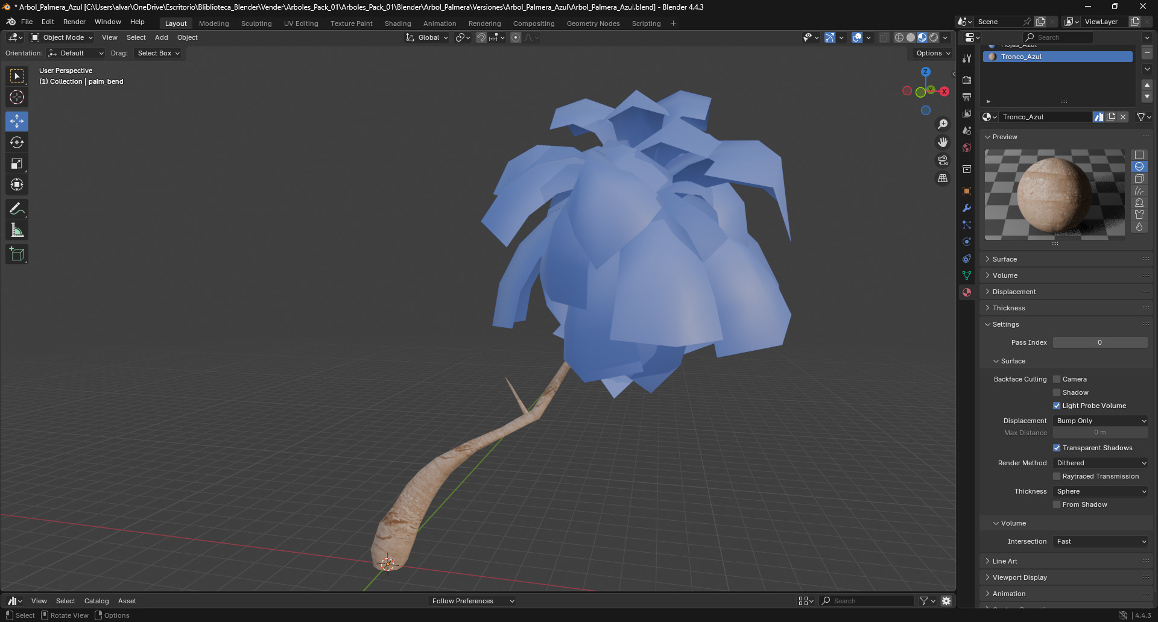The image size is (1158, 622).
Task: Disable Transparent Shadows checkbox
Action: coord(1057,448)
